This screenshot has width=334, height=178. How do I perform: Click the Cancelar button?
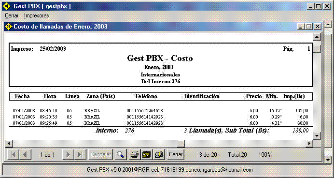click(x=100, y=154)
